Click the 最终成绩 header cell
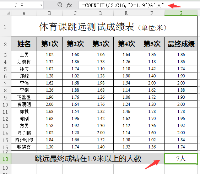The image size is (200, 174). 181,44
